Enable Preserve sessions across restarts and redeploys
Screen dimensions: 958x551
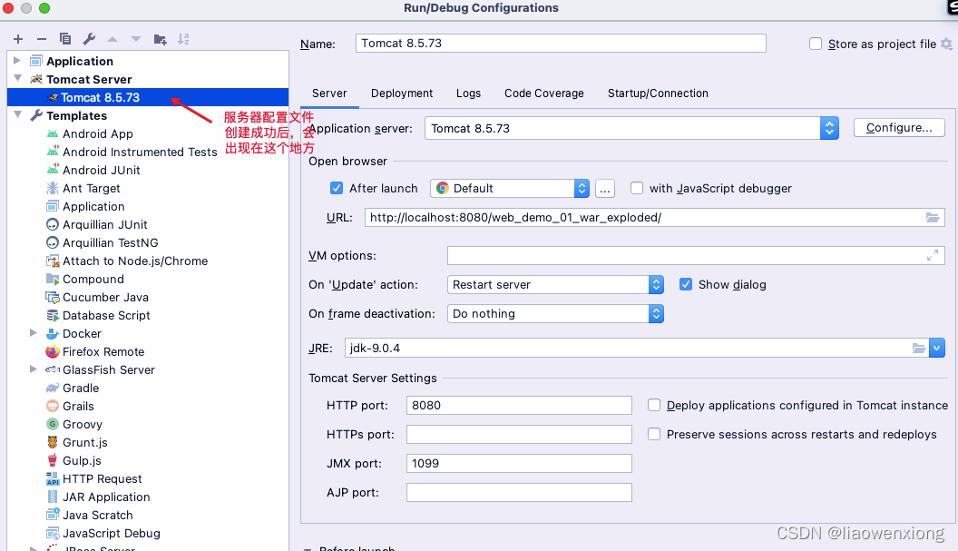[654, 434]
